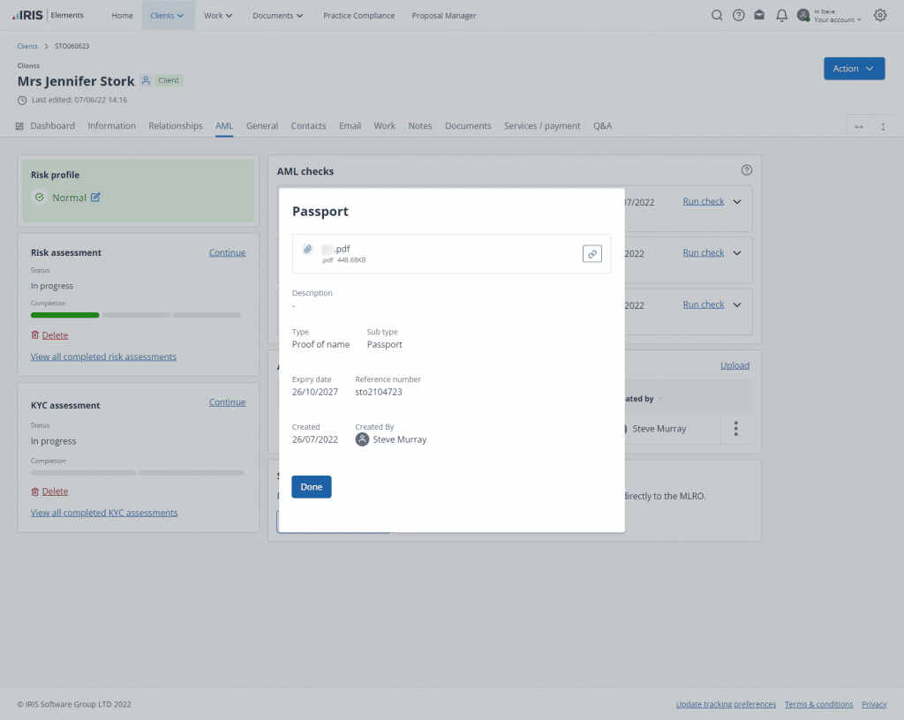Screen dimensions: 904x720
Task: Click the search magnifier icon in header
Action: 717,15
